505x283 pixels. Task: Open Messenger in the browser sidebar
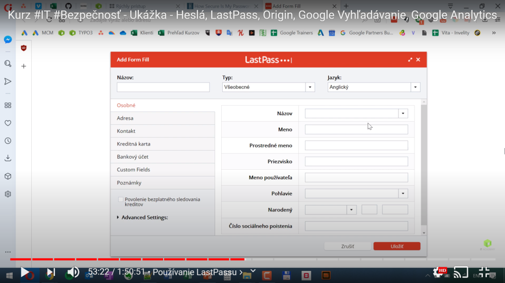[x=8, y=40]
